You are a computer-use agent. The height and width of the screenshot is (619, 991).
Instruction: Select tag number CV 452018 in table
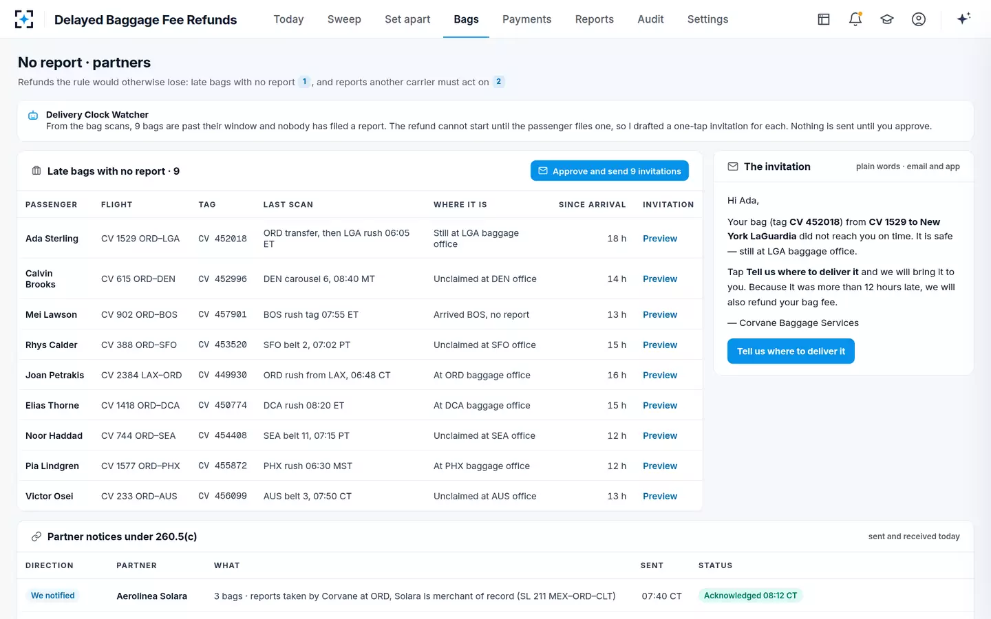[x=222, y=239]
